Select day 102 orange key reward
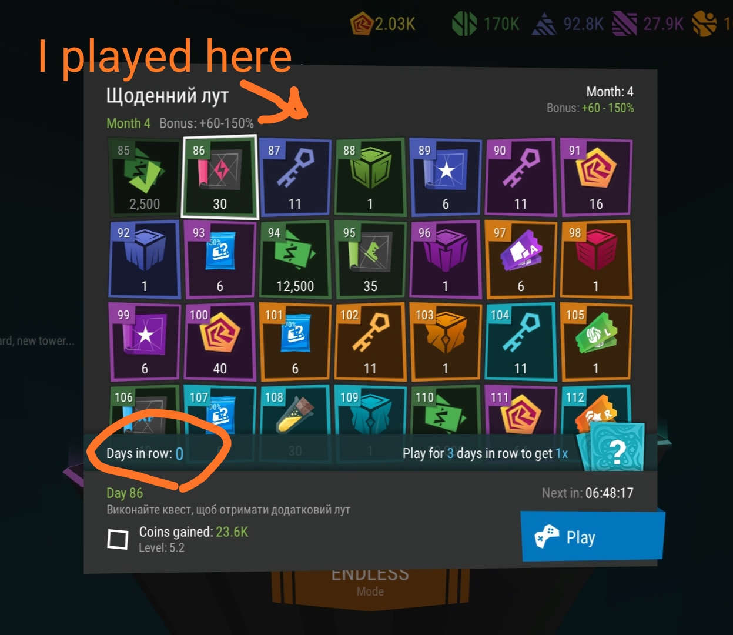The height and width of the screenshot is (635, 733). (x=370, y=342)
